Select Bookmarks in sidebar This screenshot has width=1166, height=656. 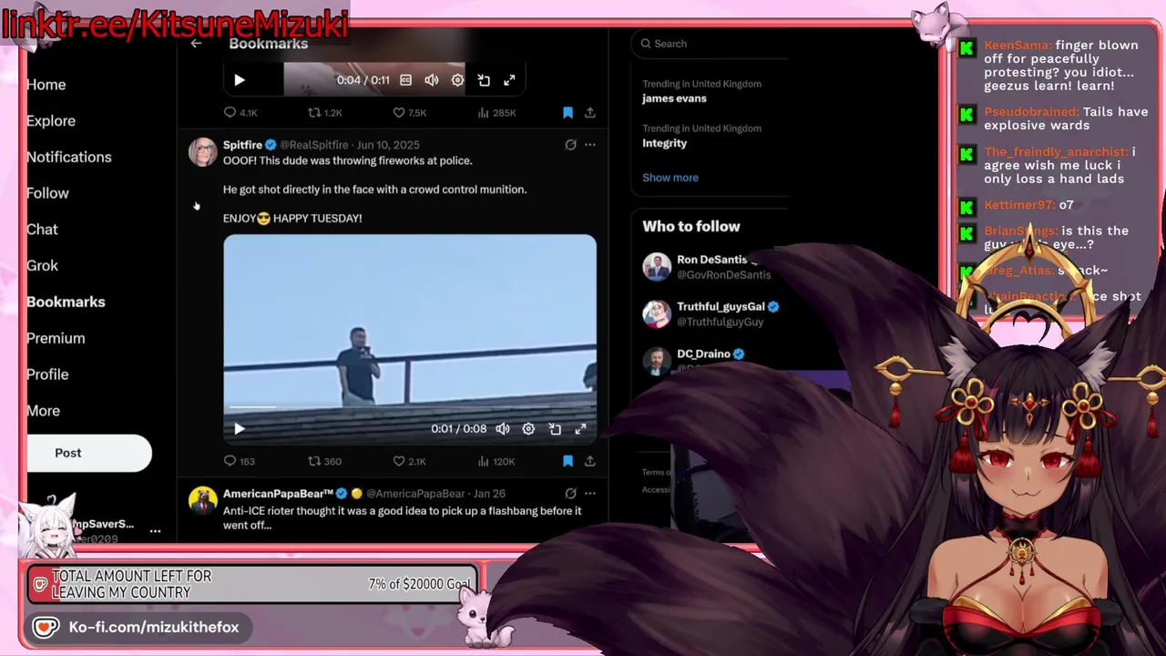click(66, 302)
